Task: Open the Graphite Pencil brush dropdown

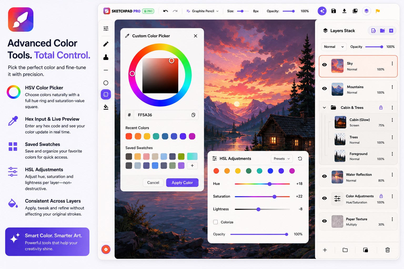Action: [x=203, y=11]
